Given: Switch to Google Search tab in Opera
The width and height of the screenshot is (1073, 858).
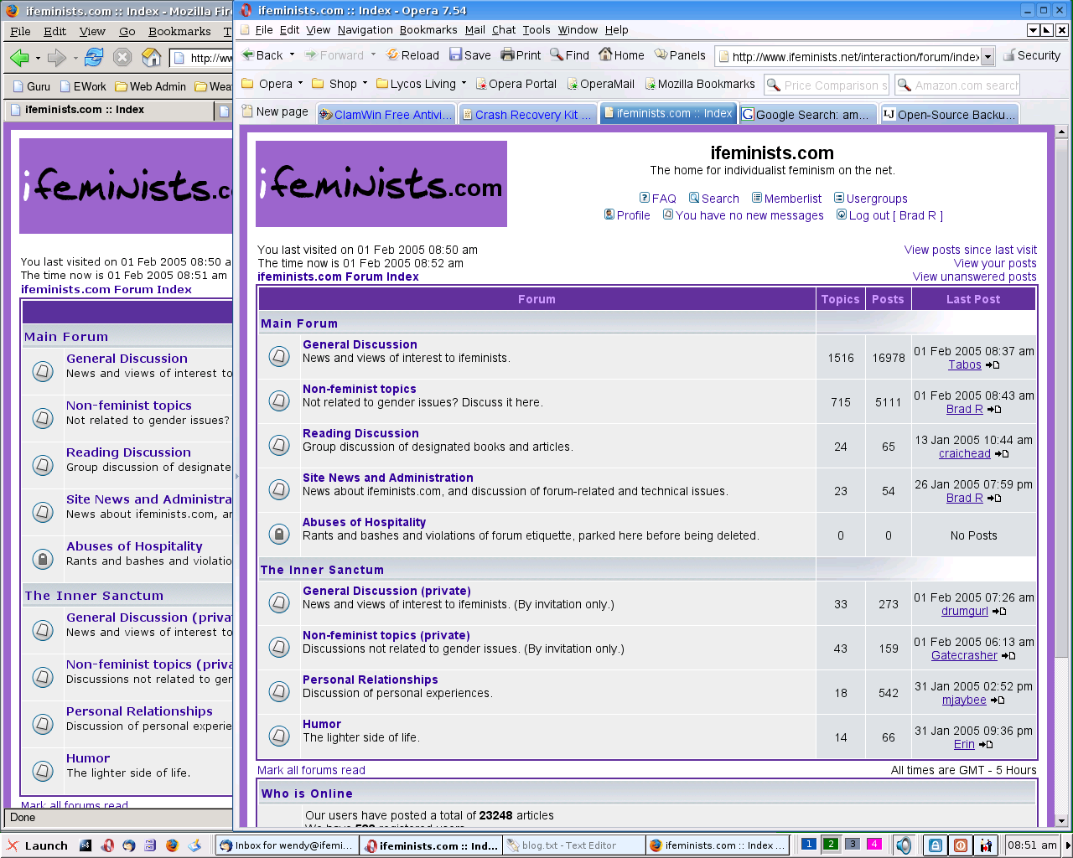Looking at the screenshot, I should (x=808, y=115).
